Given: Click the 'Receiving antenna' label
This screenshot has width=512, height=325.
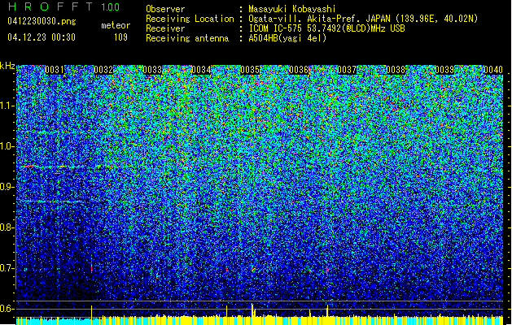Looking at the screenshot, I should click(x=187, y=38).
